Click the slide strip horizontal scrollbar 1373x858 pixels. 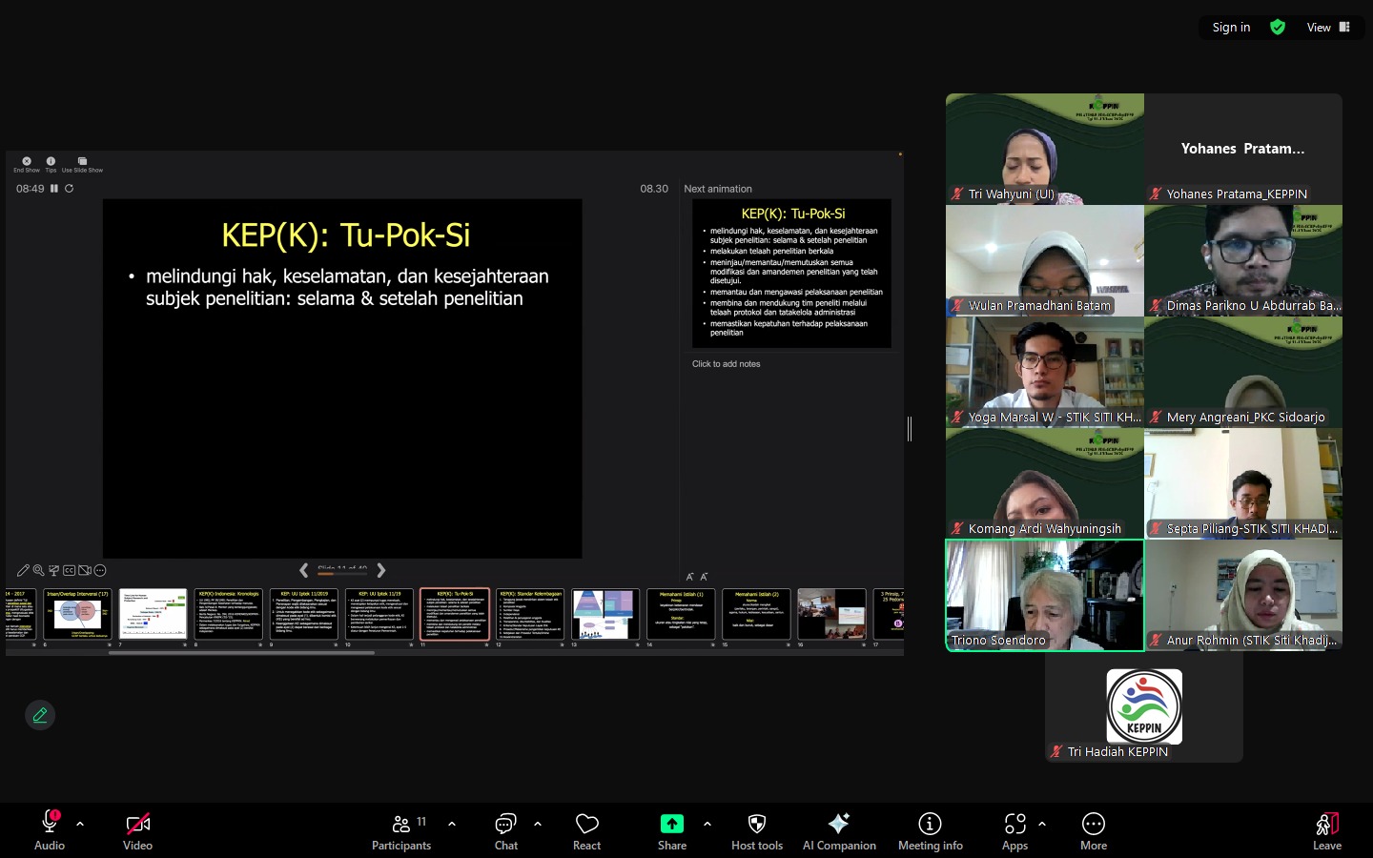(241, 653)
